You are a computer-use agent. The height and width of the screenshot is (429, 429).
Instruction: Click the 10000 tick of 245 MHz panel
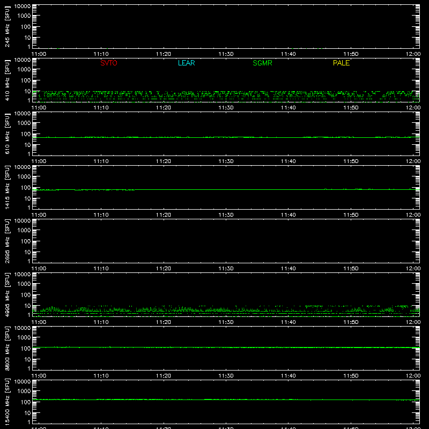point(23,6)
